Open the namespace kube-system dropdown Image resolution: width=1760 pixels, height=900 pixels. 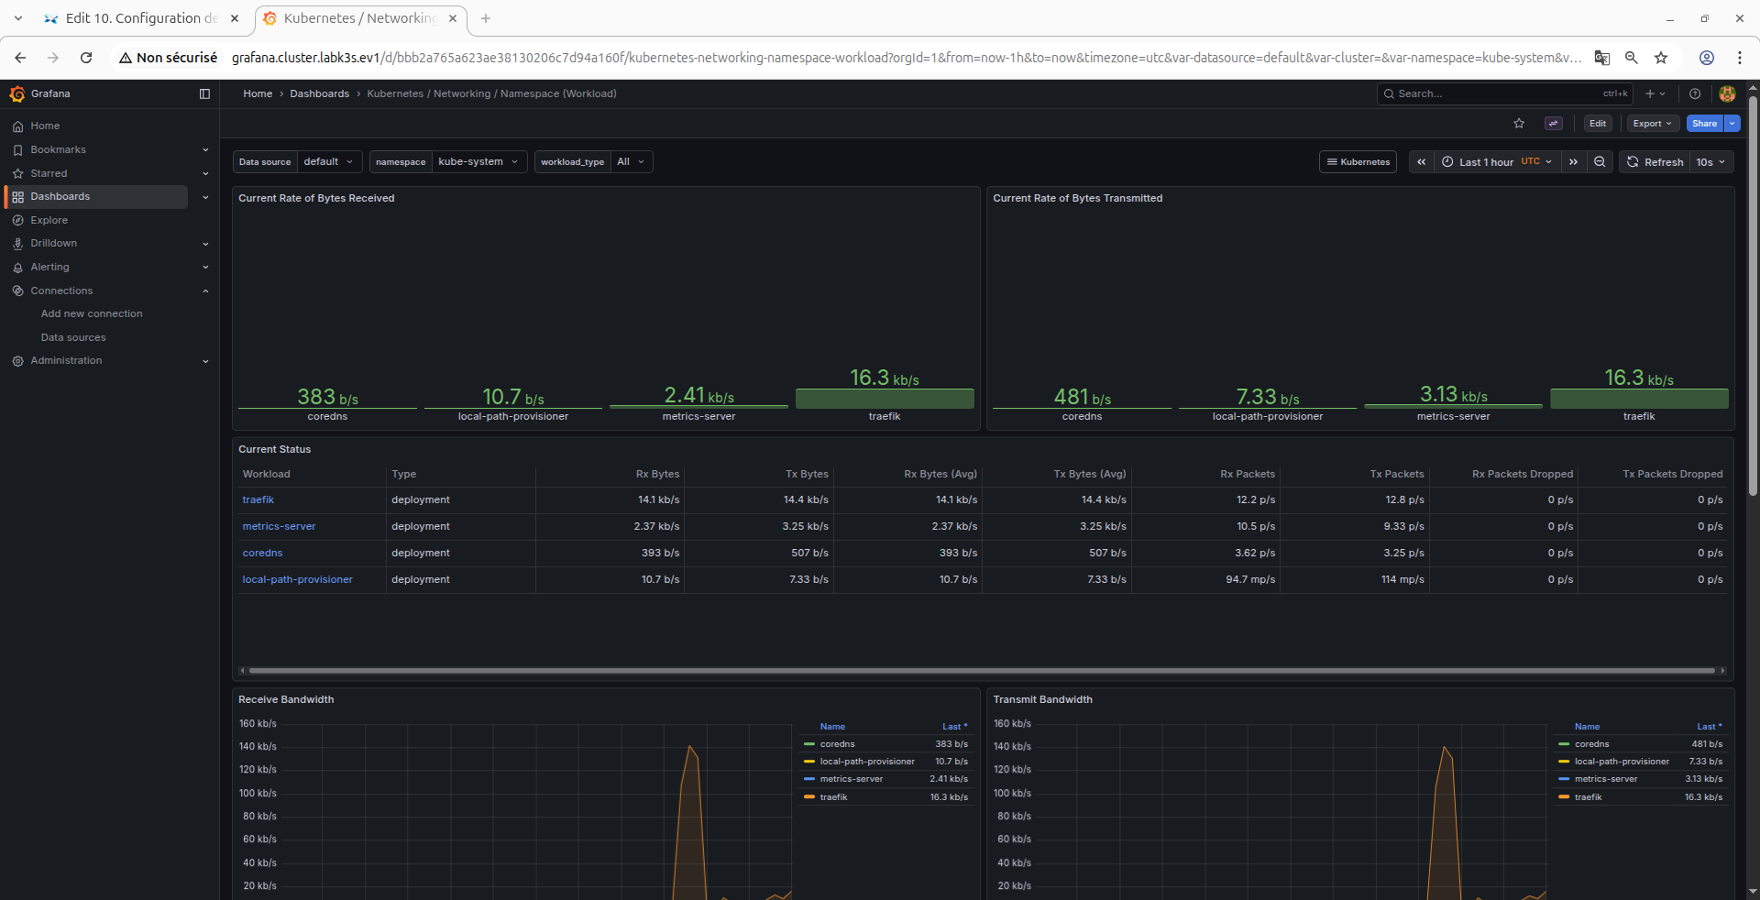(x=478, y=162)
